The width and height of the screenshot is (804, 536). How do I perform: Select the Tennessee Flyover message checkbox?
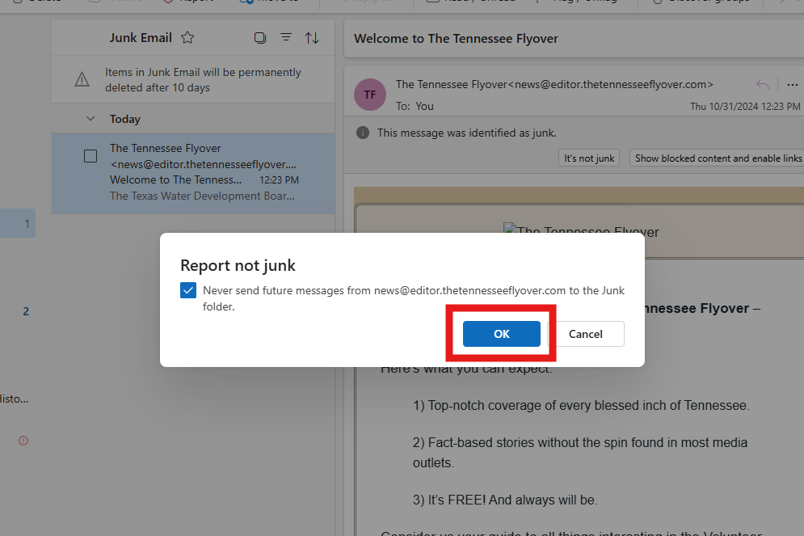tap(91, 156)
